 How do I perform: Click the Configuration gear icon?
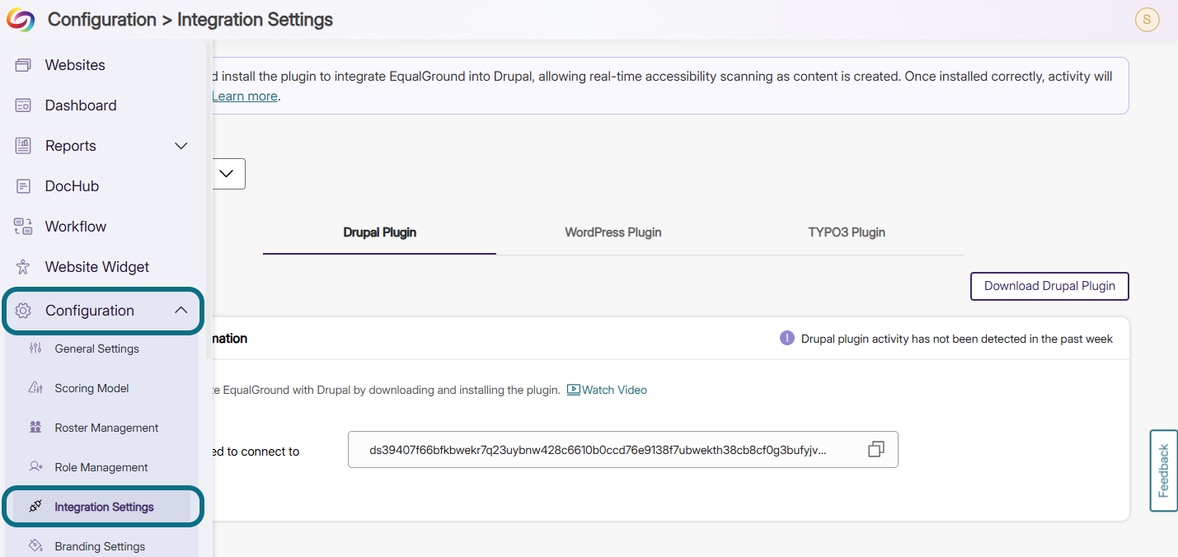pos(23,311)
